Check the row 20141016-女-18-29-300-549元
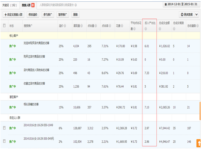Screen dimensions: 201x149 click(4, 141)
